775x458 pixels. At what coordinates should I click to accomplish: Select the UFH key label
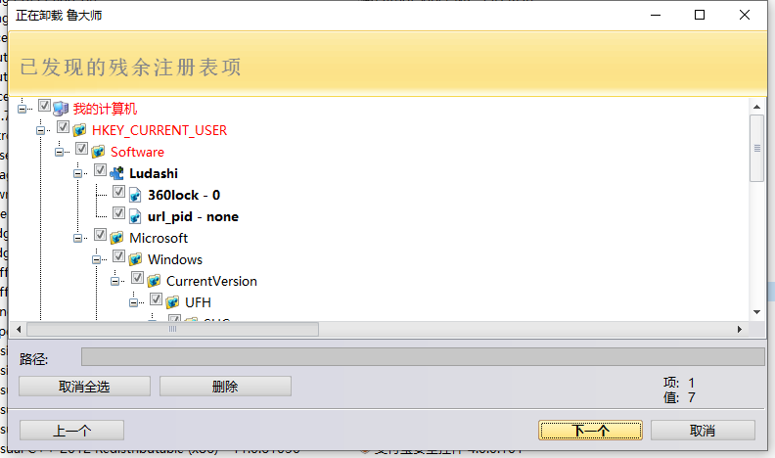point(198,302)
